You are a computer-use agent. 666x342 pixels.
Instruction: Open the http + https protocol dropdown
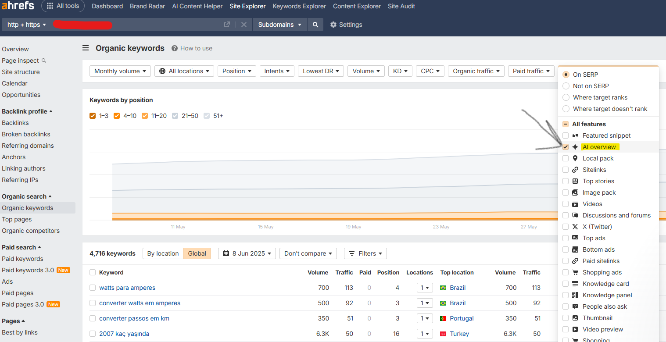click(x=27, y=25)
